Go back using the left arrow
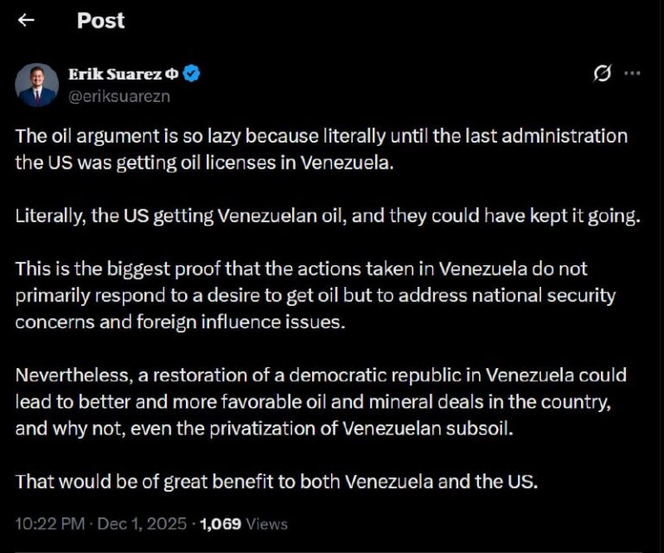Screen dimensions: 664x553 click(x=26, y=20)
